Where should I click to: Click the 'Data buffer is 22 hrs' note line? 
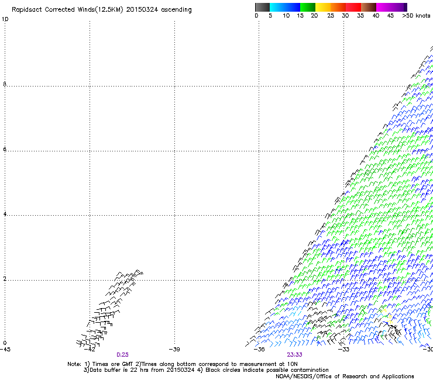coord(206,370)
